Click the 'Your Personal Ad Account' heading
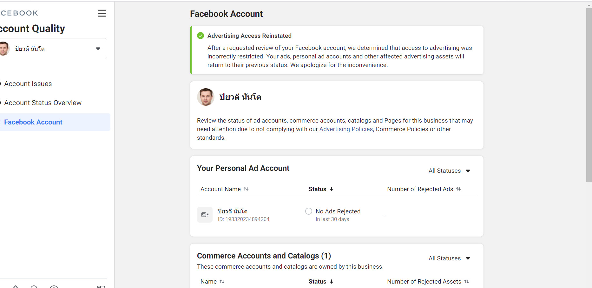 click(x=243, y=168)
